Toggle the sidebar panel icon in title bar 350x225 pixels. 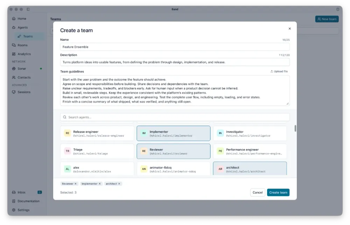(28, 9)
